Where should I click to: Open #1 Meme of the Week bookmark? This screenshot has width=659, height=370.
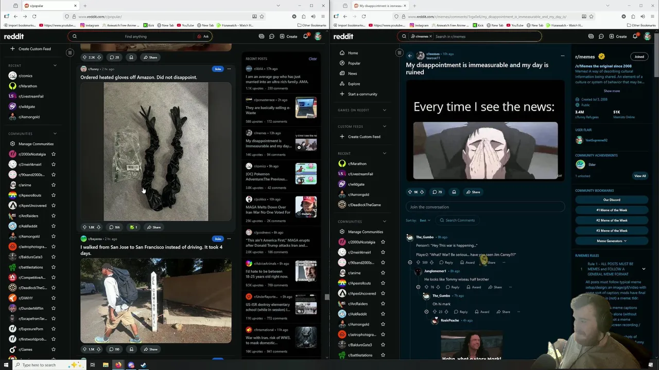pos(612,210)
